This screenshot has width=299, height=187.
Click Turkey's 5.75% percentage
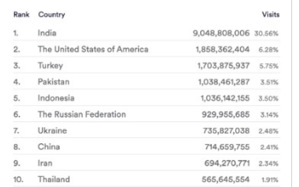coord(269,66)
